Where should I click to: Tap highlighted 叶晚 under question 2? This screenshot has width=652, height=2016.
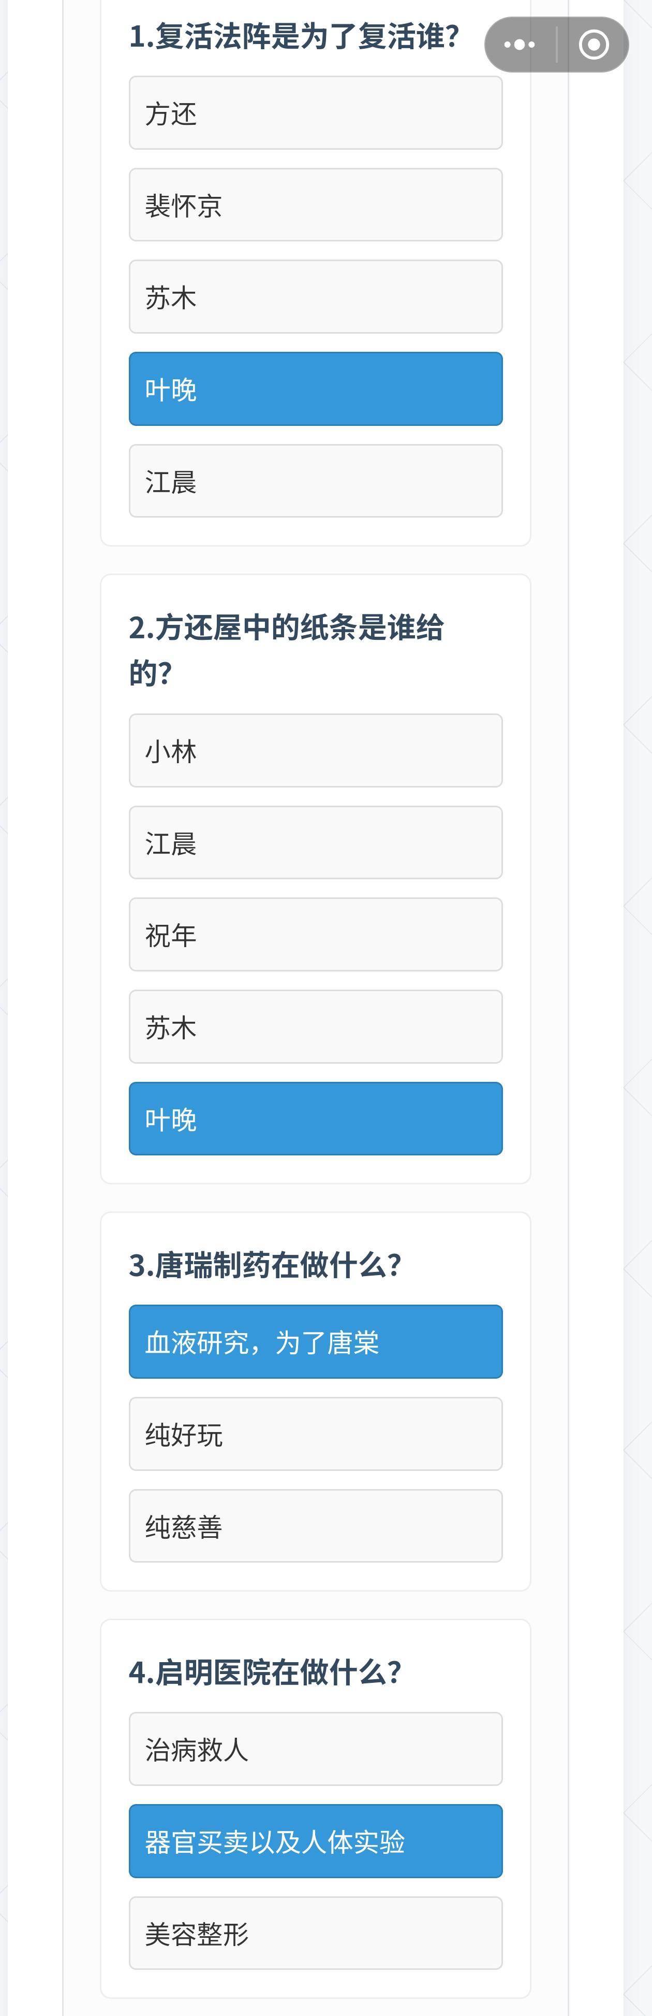[315, 1118]
